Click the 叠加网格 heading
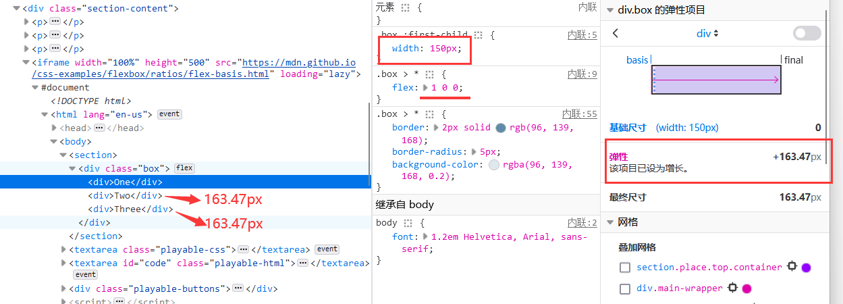Image resolution: width=843 pixels, height=304 pixels. [x=637, y=247]
